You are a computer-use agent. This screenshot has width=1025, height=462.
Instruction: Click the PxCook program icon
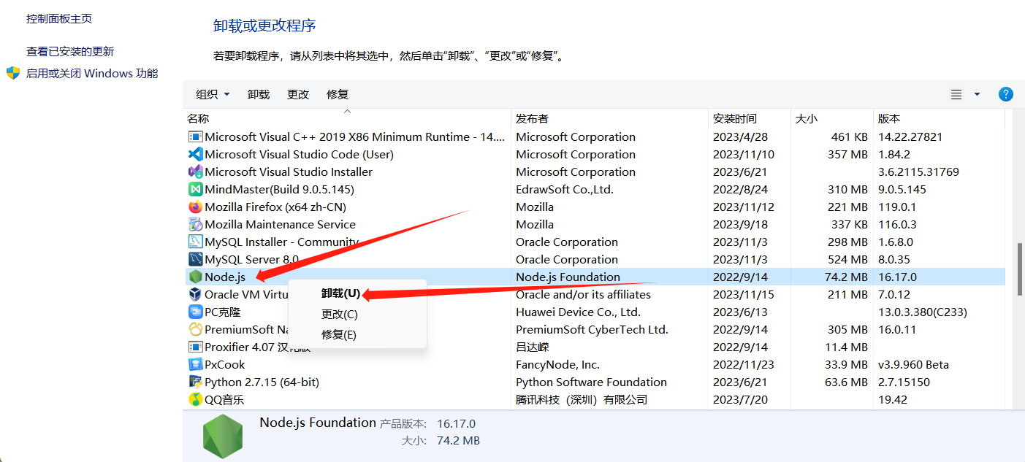coord(195,364)
